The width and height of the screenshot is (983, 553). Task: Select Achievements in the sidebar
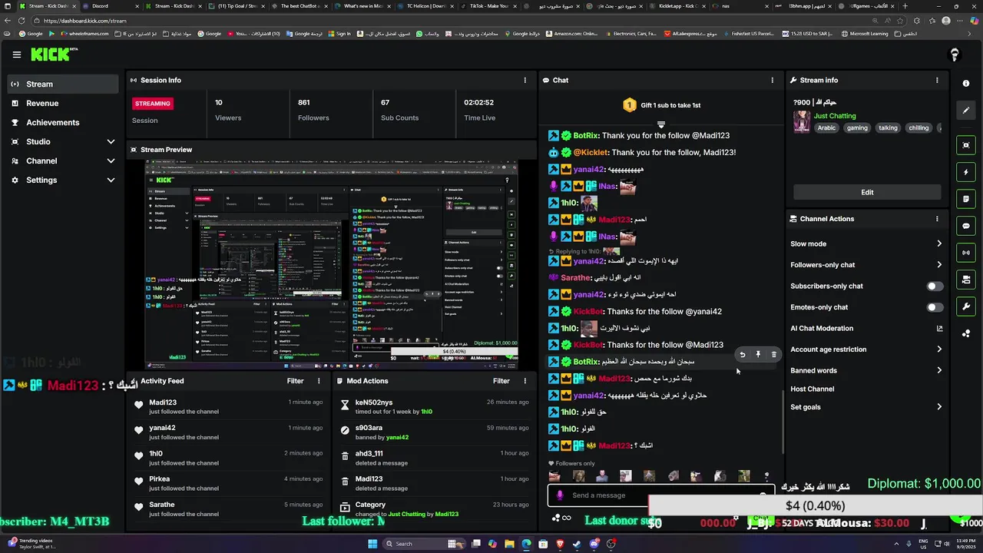64,122
